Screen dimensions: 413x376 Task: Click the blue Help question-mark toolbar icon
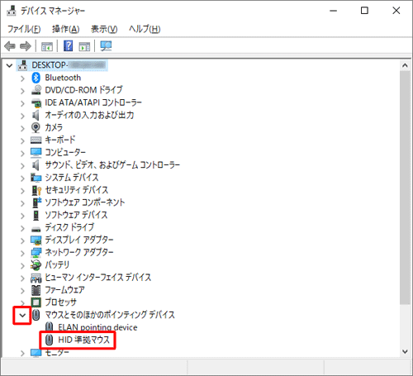(x=68, y=45)
